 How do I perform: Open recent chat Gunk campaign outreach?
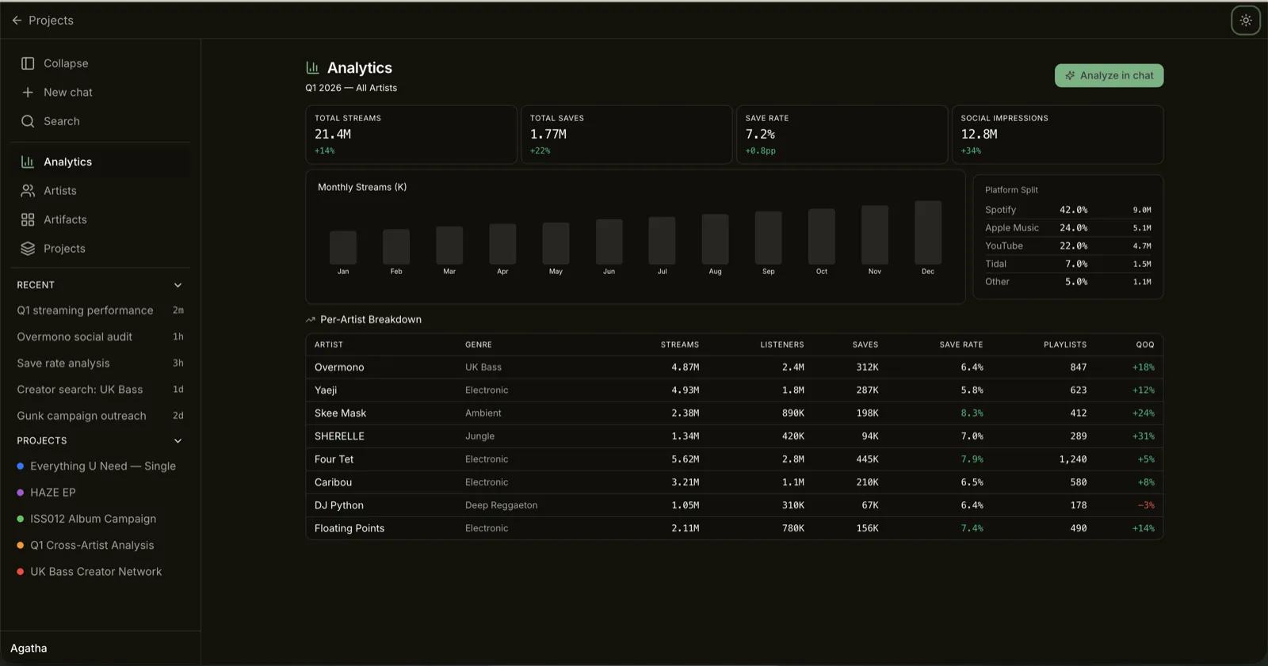tap(101, 416)
